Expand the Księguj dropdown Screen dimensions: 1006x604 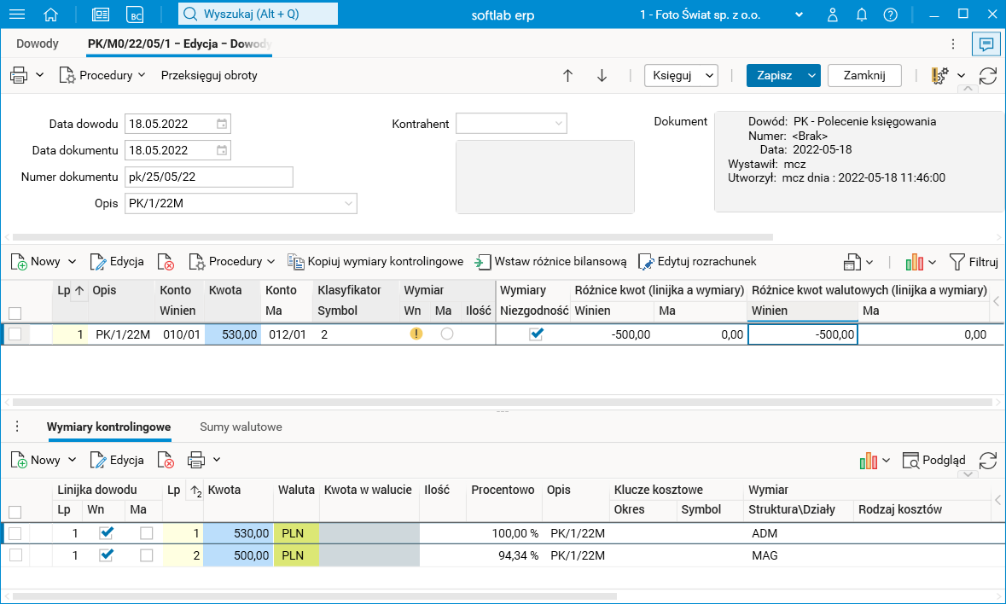click(709, 75)
